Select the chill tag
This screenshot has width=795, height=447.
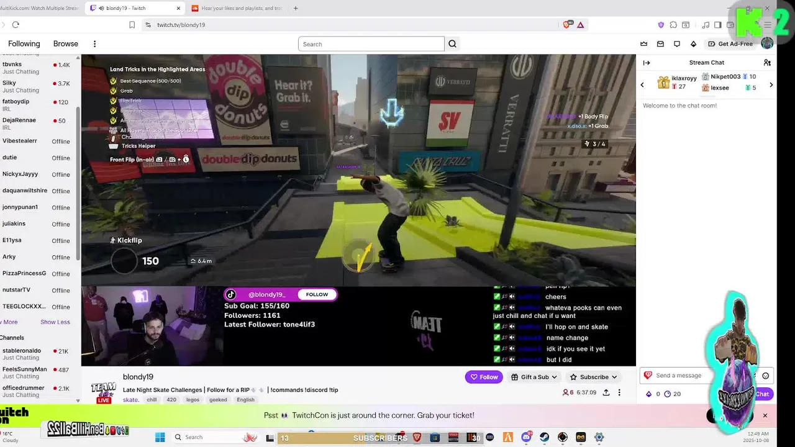coord(152,400)
